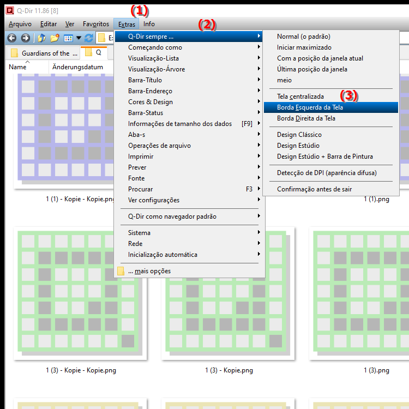Click the new folder icon in toolbar
Viewport: 409px width, 409px height.
point(55,38)
